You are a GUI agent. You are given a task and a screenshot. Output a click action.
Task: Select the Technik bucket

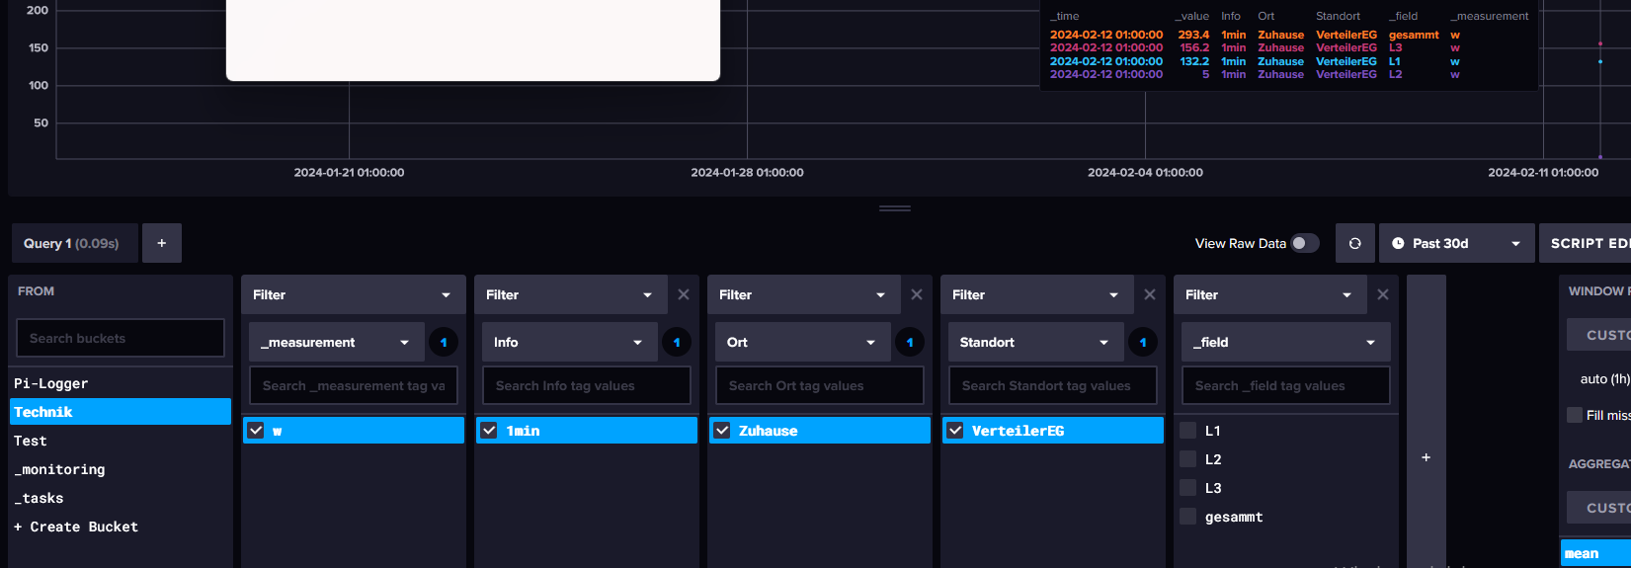121,412
